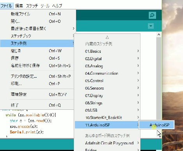Expand the スケッチブック submenu
The width and height of the screenshot is (183, 151).
(x=37, y=36)
